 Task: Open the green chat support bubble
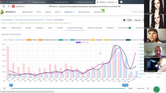[156, 89]
